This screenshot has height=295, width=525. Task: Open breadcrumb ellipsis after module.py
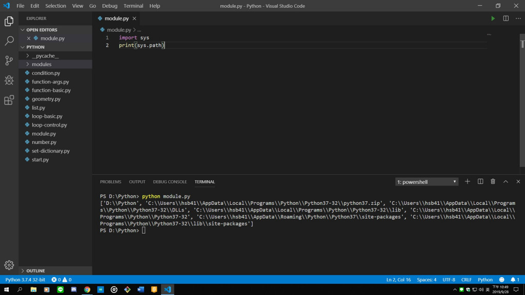pos(139,30)
